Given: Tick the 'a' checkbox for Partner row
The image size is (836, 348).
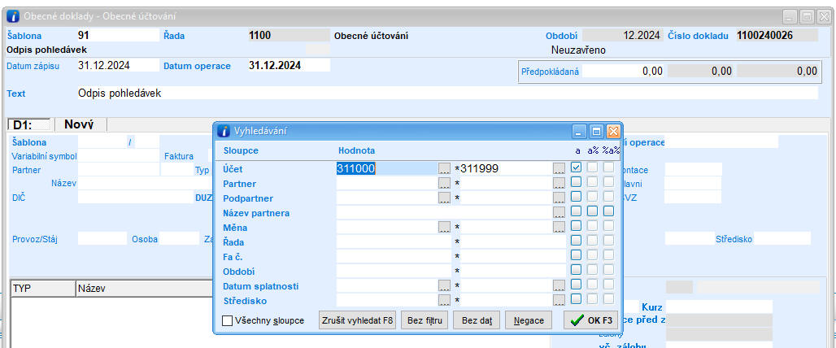Looking at the screenshot, I should click(x=577, y=182).
